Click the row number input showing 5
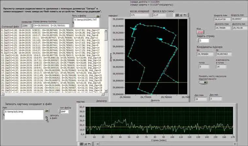The width and height of the screenshot is (248, 146). (x=205, y=41)
